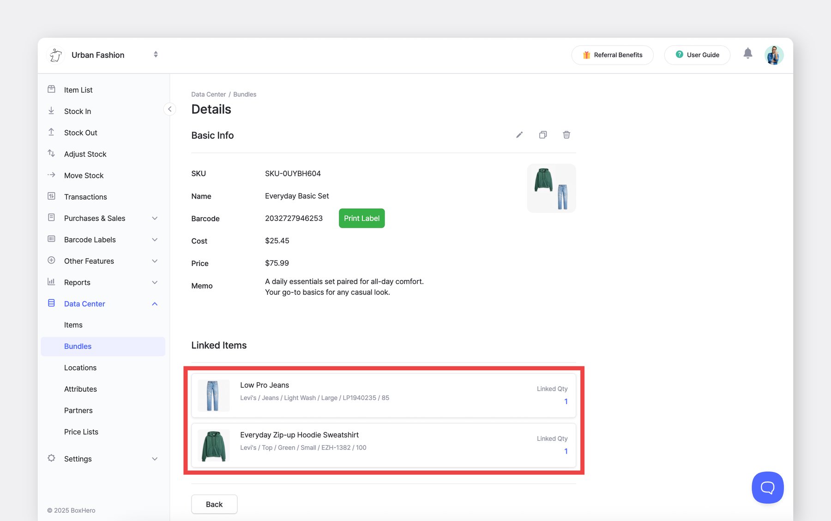Image resolution: width=831 pixels, height=521 pixels.
Task: Open the user profile avatar
Action: click(774, 55)
